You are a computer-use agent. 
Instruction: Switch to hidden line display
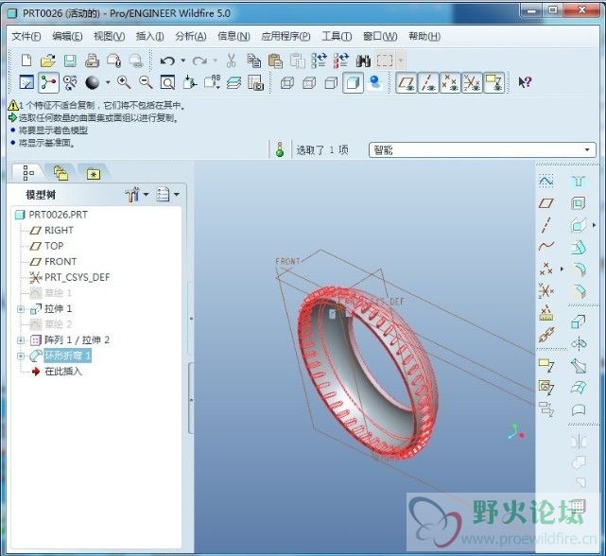point(309,82)
